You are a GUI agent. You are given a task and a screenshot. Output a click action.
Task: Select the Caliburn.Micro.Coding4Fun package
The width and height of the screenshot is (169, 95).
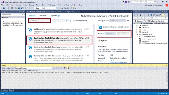tap(60, 31)
